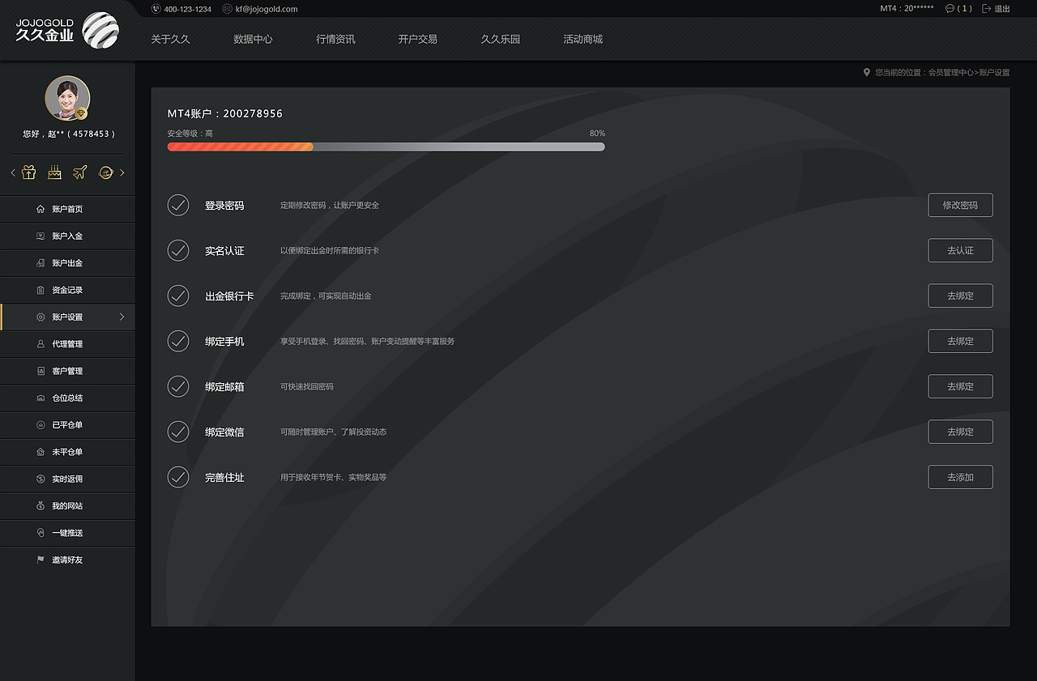Click the JOJOGOLD striped sphere logo
The width and height of the screenshot is (1037, 681).
pyautogui.click(x=100, y=30)
